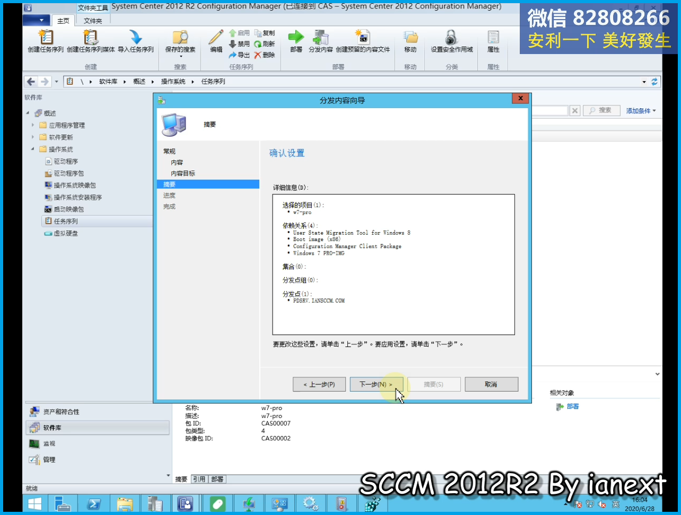The height and width of the screenshot is (515, 681).
Task: Expand Application Management (应用程序管理) tree folder
Action: [x=33, y=126]
